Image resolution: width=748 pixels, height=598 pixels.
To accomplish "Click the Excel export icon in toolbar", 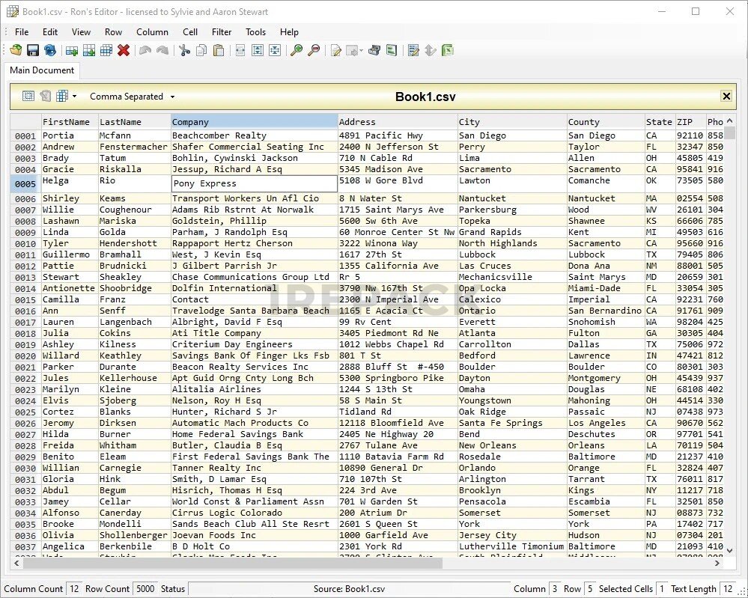I will (448, 51).
